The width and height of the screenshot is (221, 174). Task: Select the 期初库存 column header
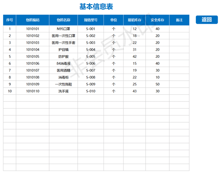[135, 20]
